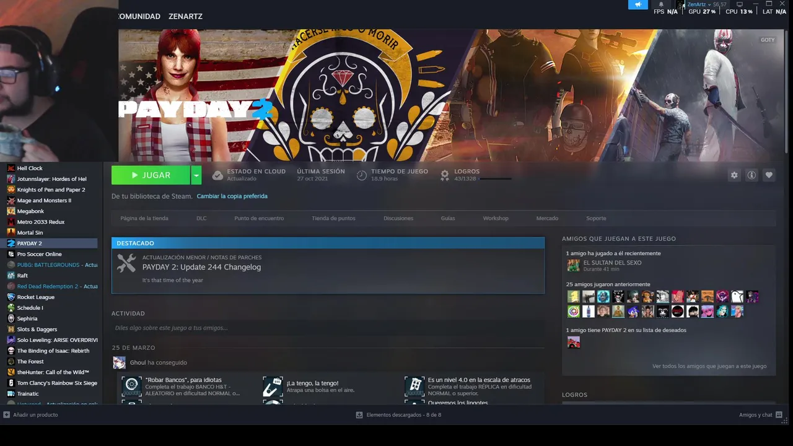793x446 pixels.
Task: Open Hell Clock game icon in library
Action: [11, 168]
